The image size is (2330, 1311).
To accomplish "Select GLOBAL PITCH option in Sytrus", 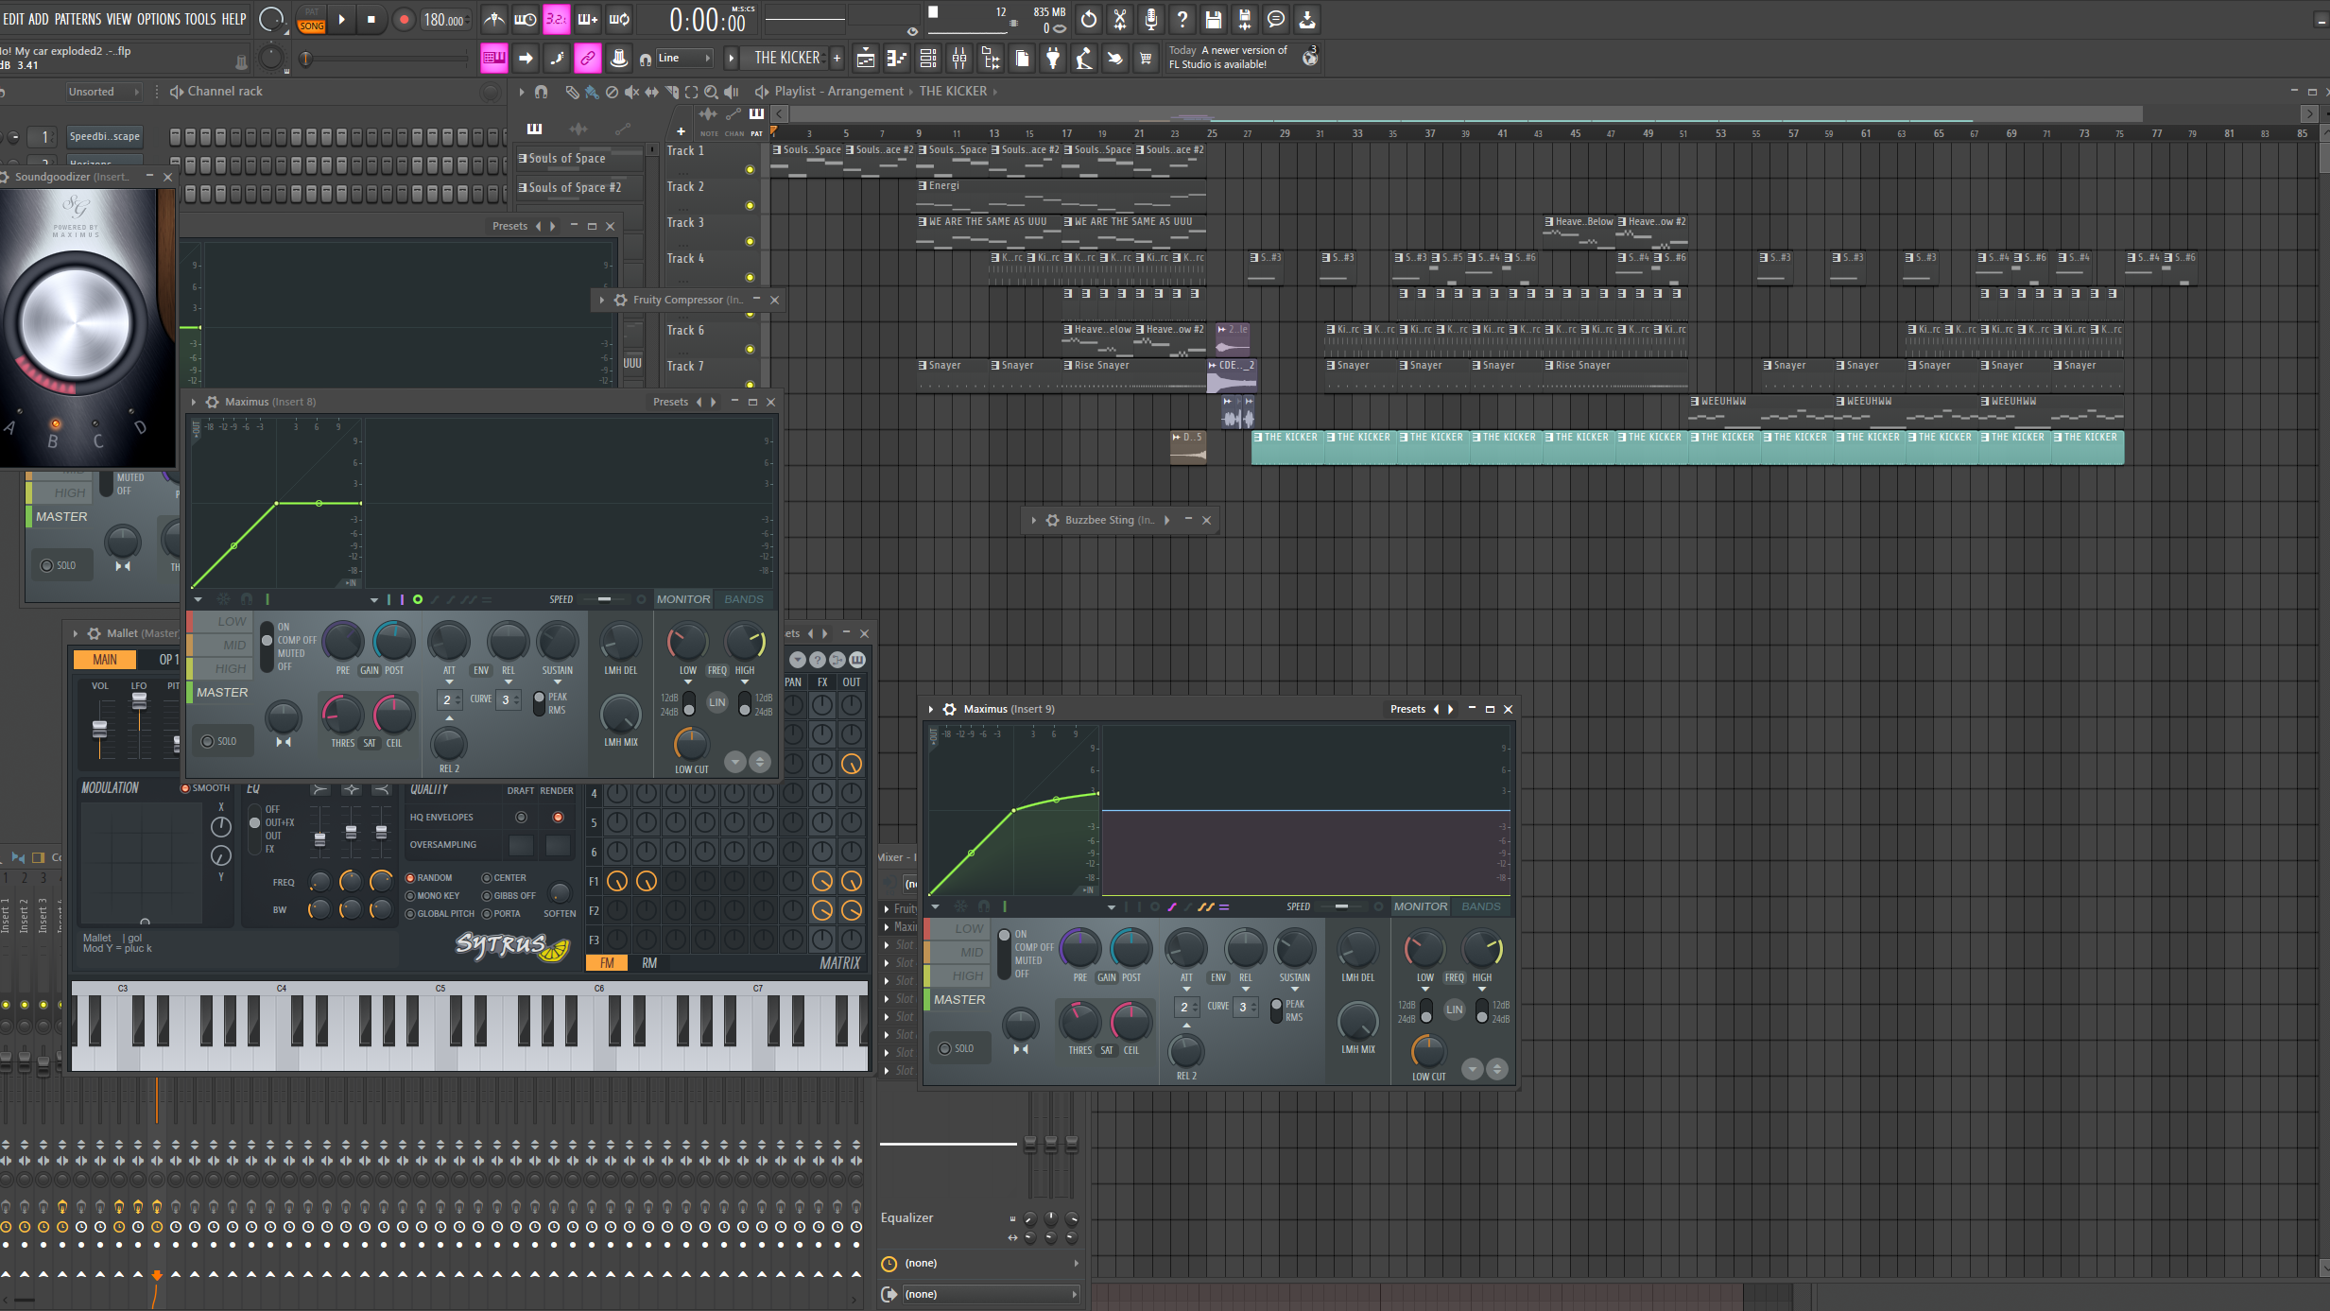I will (440, 914).
